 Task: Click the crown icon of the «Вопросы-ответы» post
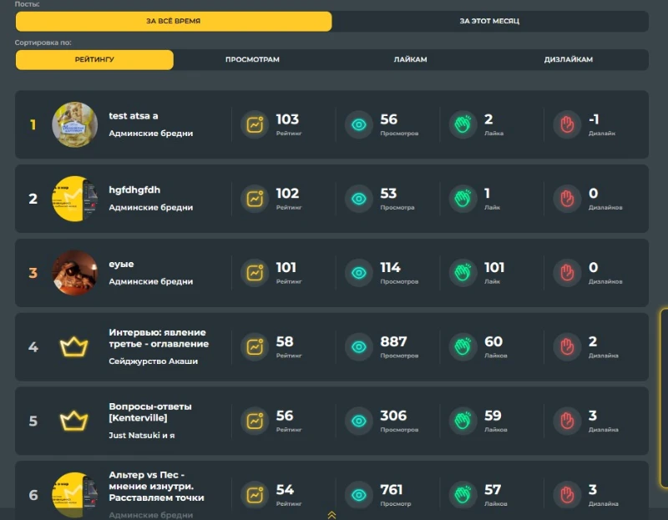74,421
